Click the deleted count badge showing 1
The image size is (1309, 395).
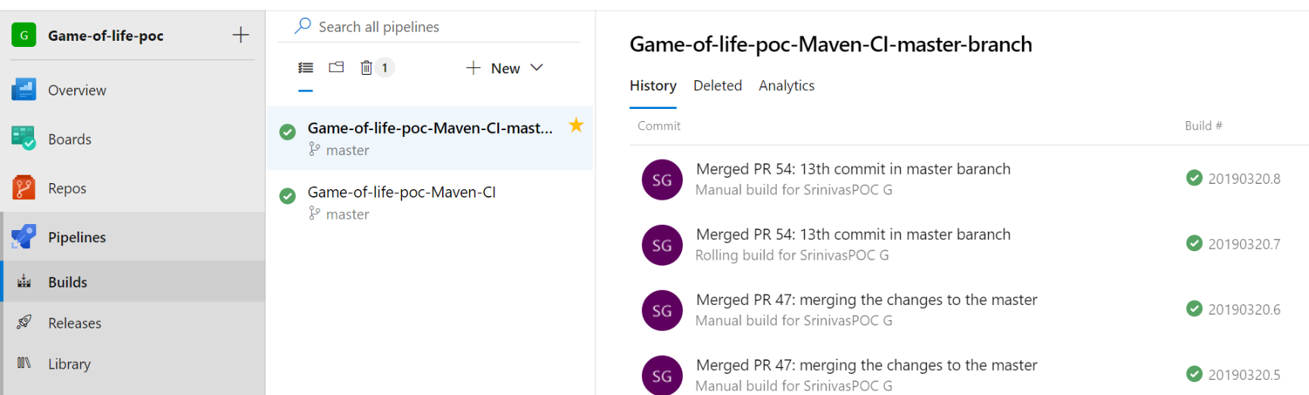tap(385, 67)
